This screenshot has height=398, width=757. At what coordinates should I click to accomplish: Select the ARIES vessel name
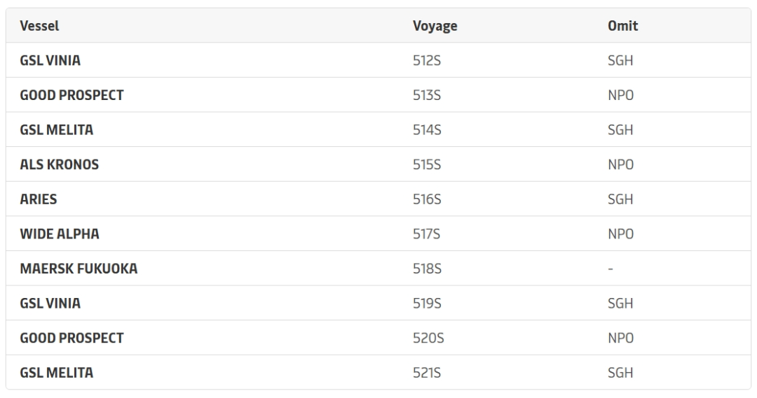pyautogui.click(x=38, y=199)
